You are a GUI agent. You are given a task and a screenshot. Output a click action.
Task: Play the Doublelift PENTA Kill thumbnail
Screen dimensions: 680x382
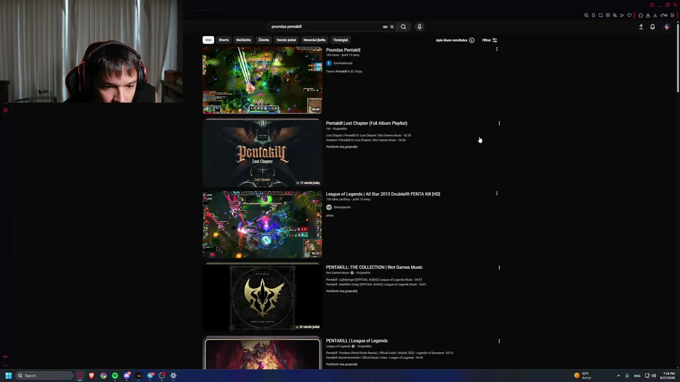tap(262, 225)
